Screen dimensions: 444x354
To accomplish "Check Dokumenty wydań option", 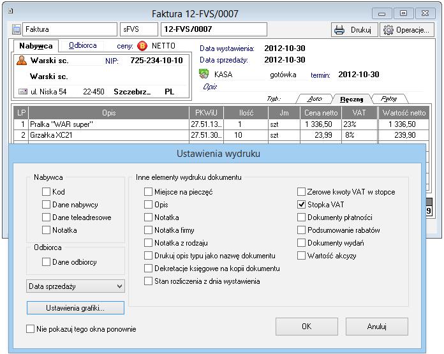I will (301, 243).
